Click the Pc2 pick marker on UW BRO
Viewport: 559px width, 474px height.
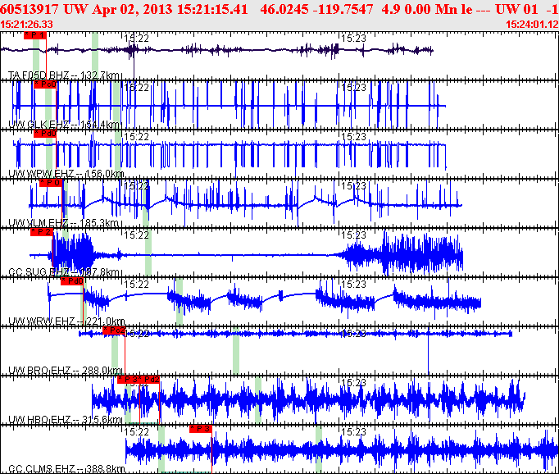[x=114, y=330]
